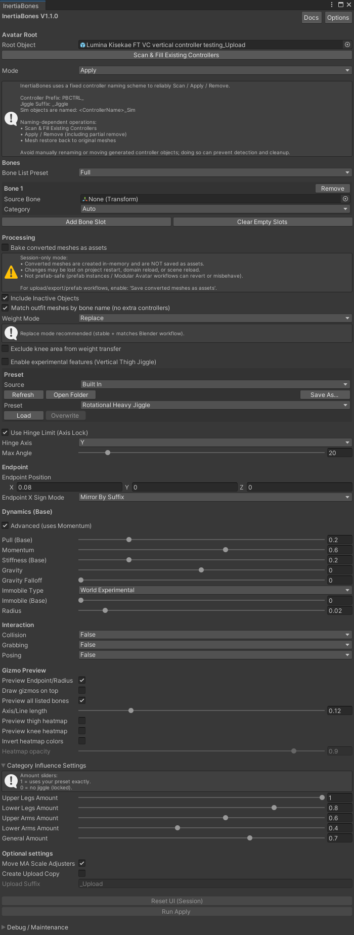This screenshot has width=354, height=935.
Task: Click the Source Bone object picker icon
Action: (346, 199)
